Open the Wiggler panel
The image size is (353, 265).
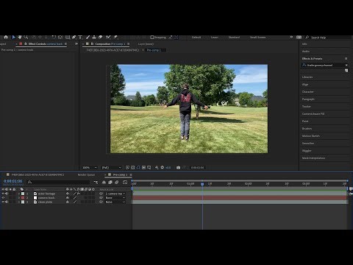[x=307, y=151]
